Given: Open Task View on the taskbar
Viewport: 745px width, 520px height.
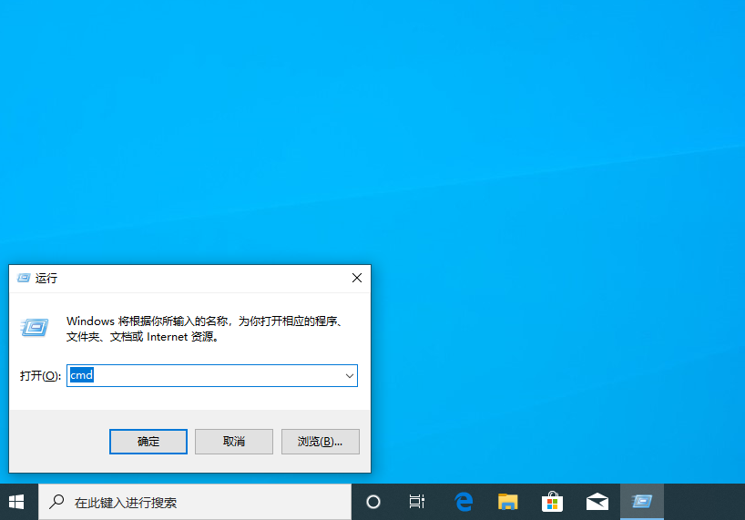Looking at the screenshot, I should point(417,502).
